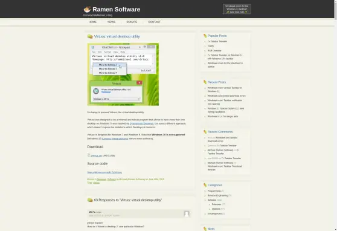The height and width of the screenshot is (231, 337).
Task: Click the speech bubble icon beside post title
Action: 90,37
